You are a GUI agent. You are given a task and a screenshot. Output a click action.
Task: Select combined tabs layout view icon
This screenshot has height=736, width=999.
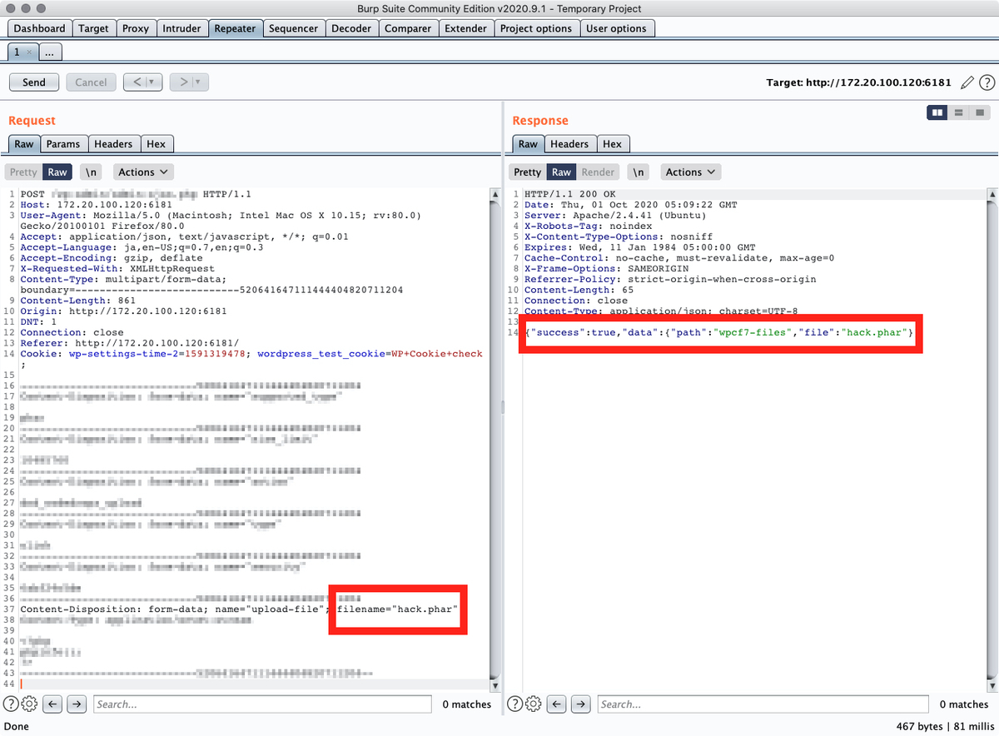pos(980,112)
